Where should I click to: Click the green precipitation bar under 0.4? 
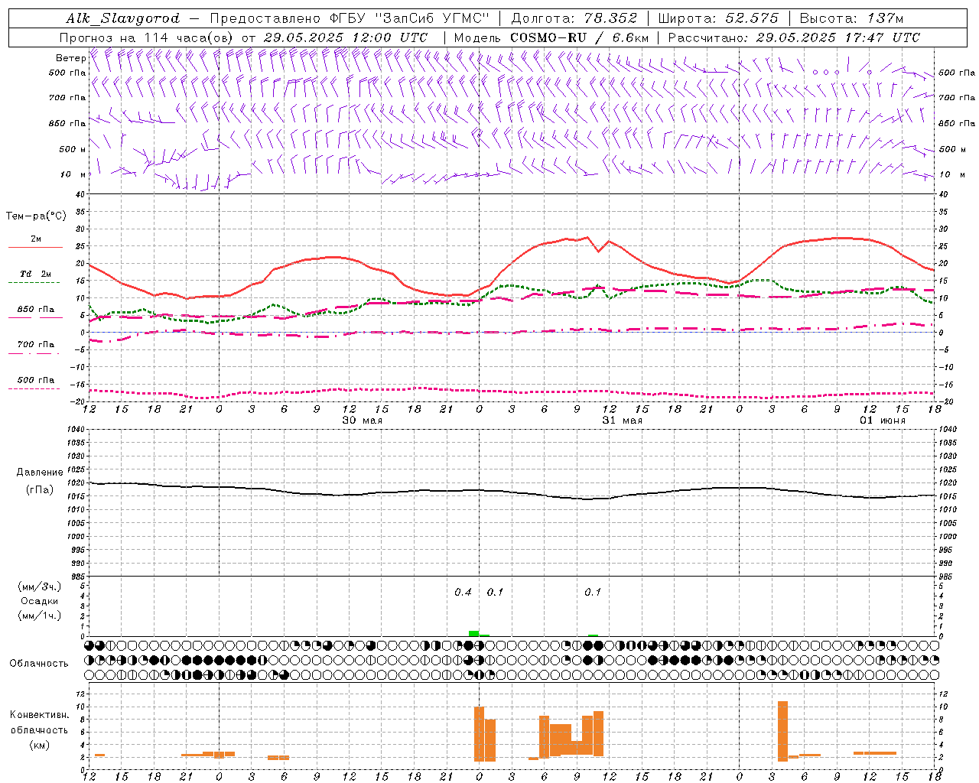click(473, 633)
